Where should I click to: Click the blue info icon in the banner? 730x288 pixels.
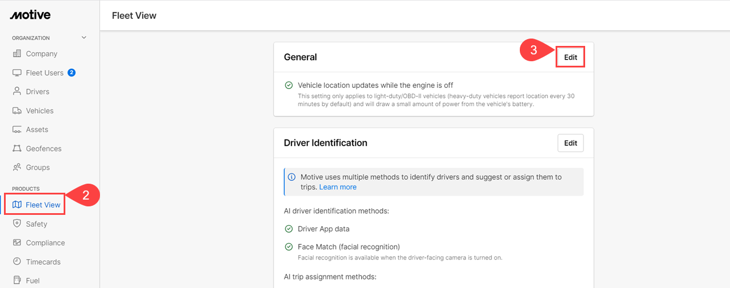pos(292,177)
